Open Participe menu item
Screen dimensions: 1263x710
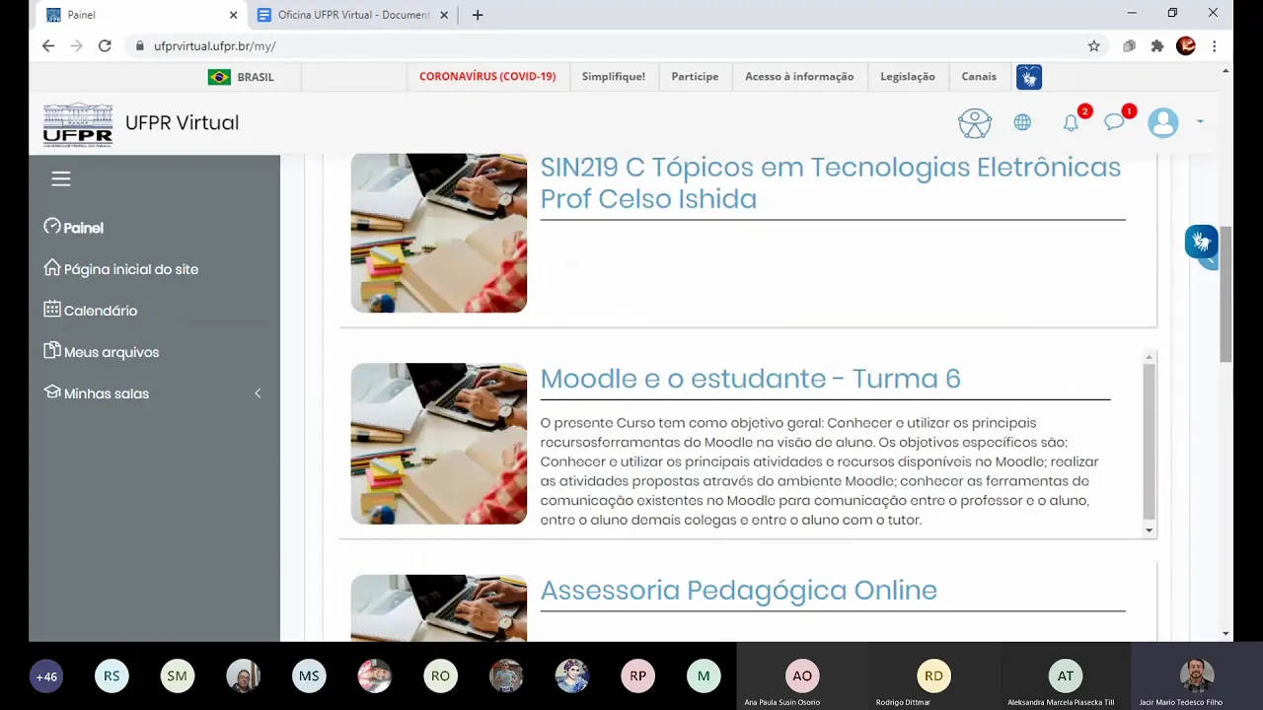pyautogui.click(x=695, y=76)
